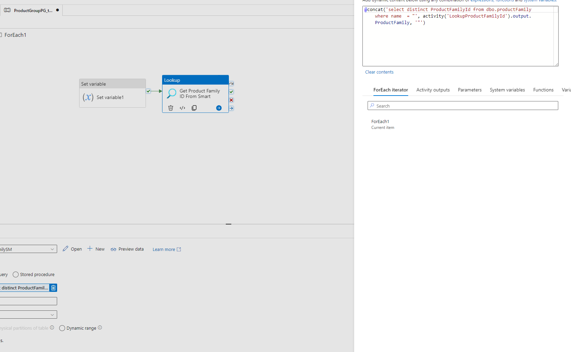Open the dataset with the pencil Open icon

point(72,249)
